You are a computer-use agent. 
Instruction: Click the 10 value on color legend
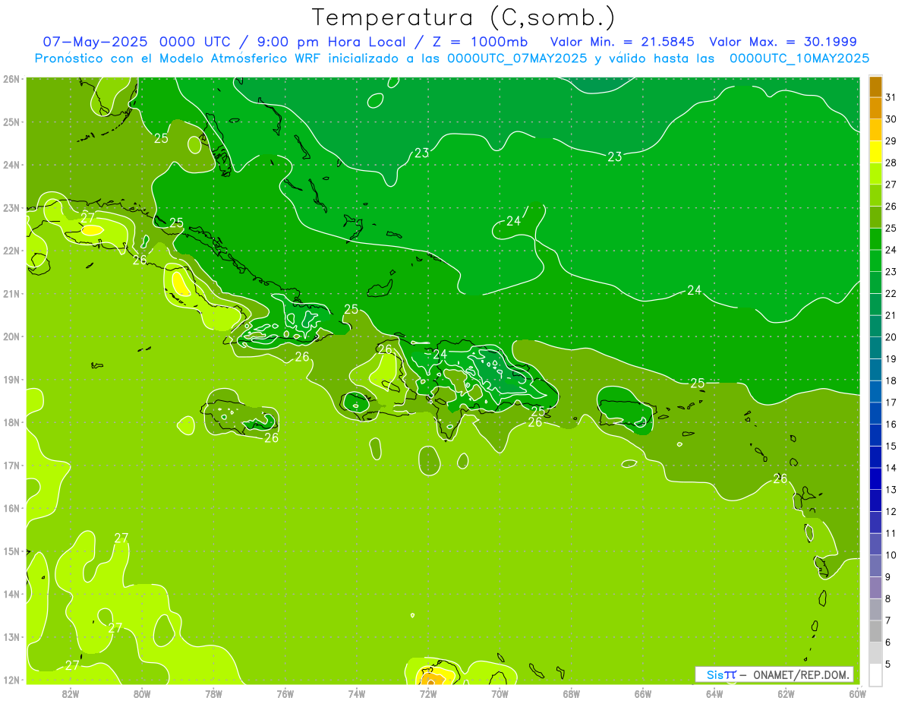tap(891, 555)
